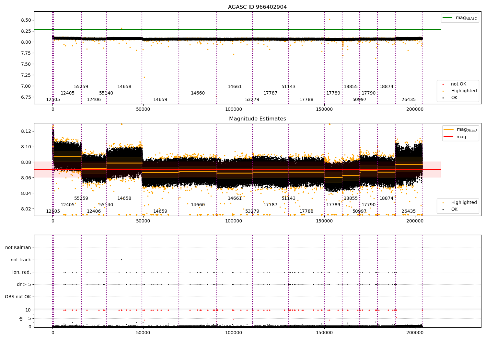Click obsid label 14661 in top plot
This screenshot has height=340, width=486.
pyautogui.click(x=235, y=87)
